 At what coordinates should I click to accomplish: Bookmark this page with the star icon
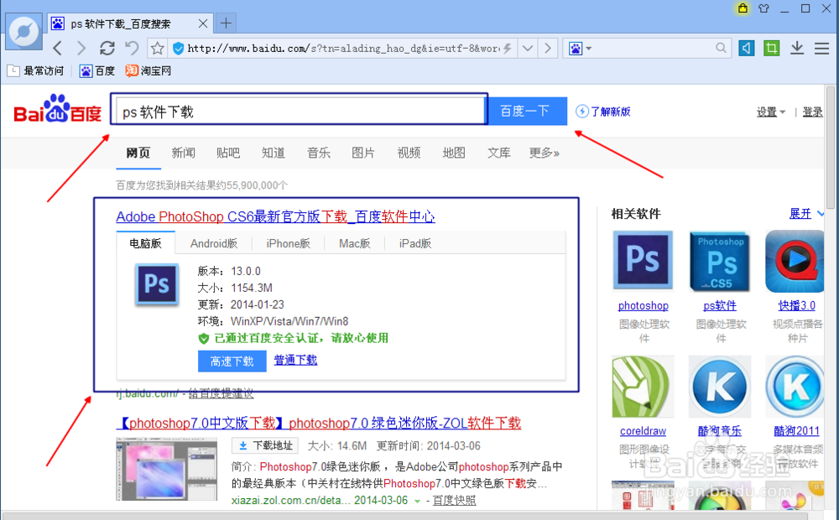tap(156, 48)
